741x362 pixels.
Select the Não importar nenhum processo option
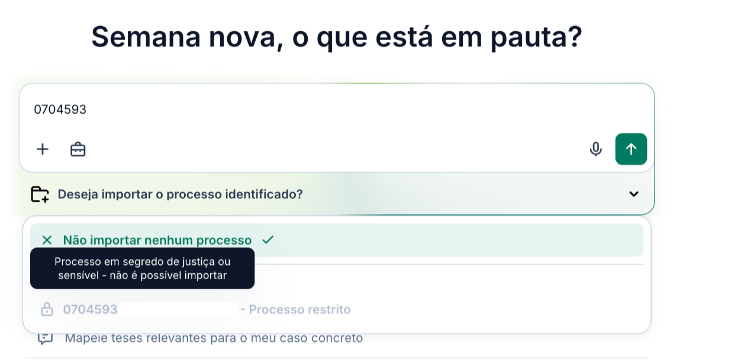pyautogui.click(x=337, y=240)
